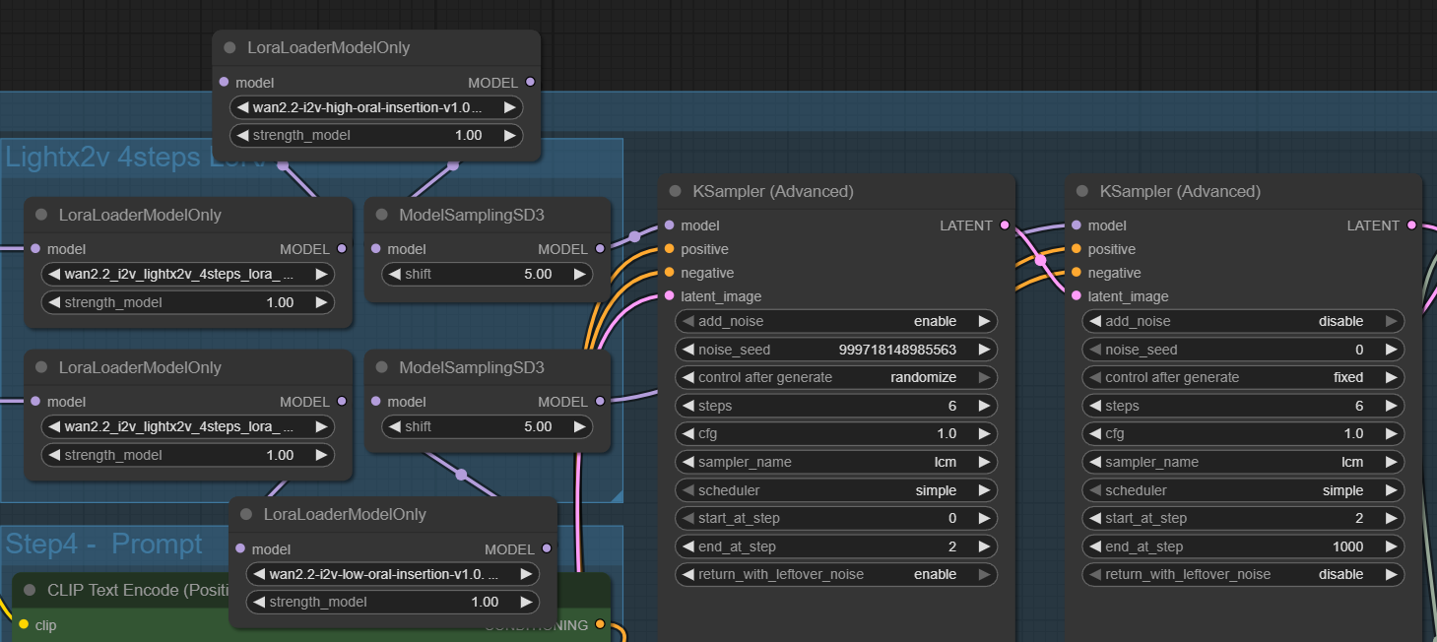Decrease start_at_step 2 using its left arrow
Image resolution: width=1437 pixels, height=642 pixels.
click(1095, 518)
